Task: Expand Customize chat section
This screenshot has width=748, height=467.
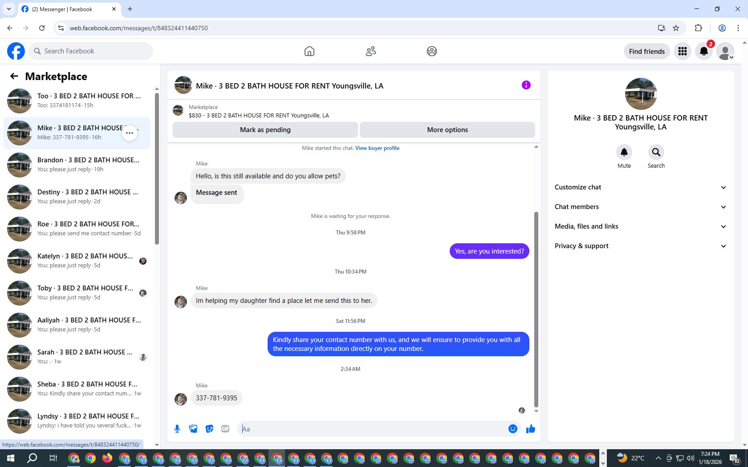Action: (x=641, y=187)
